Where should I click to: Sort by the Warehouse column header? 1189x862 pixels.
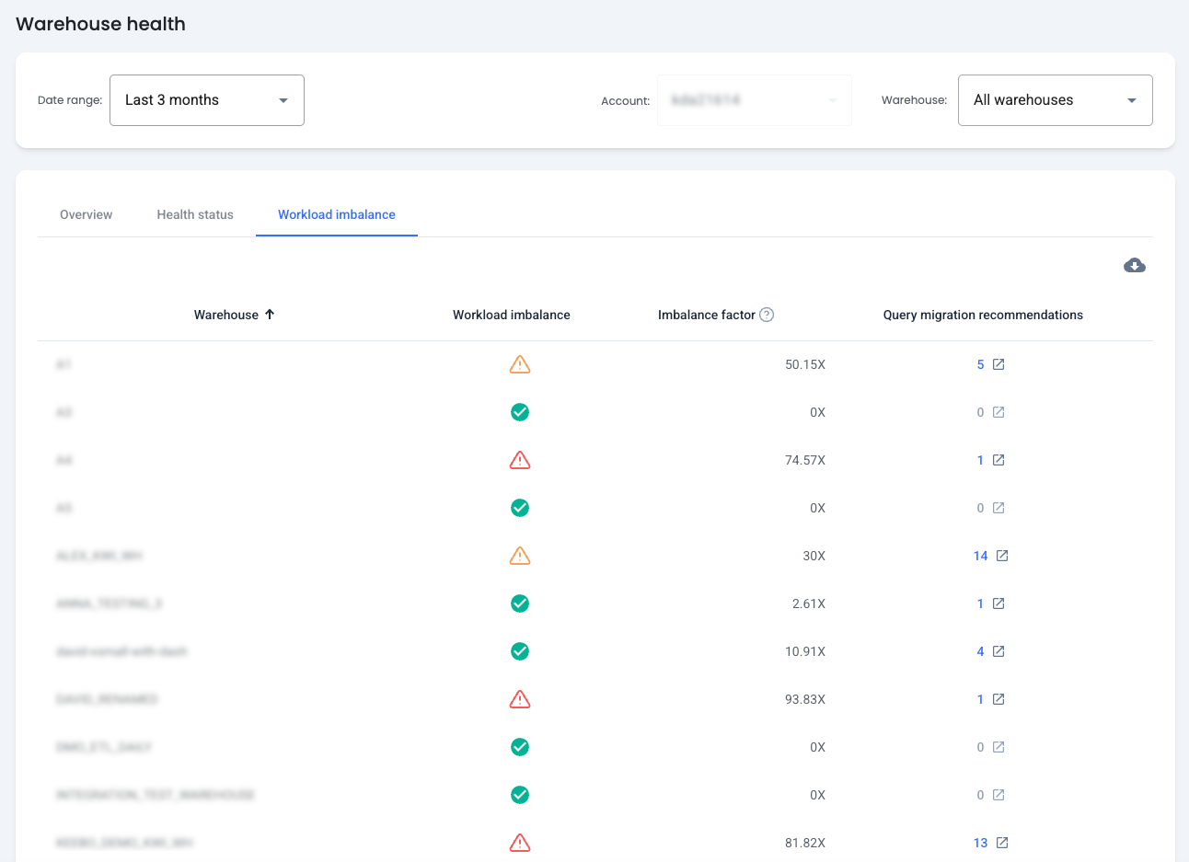point(226,315)
